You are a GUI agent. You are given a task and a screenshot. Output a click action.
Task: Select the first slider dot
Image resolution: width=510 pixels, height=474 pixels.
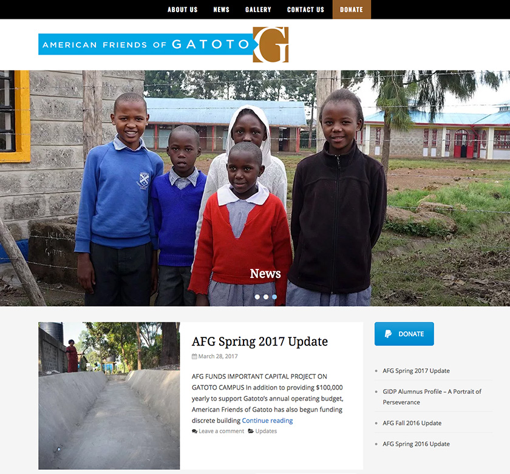257,297
